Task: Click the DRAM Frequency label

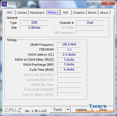Action: pos(42,45)
